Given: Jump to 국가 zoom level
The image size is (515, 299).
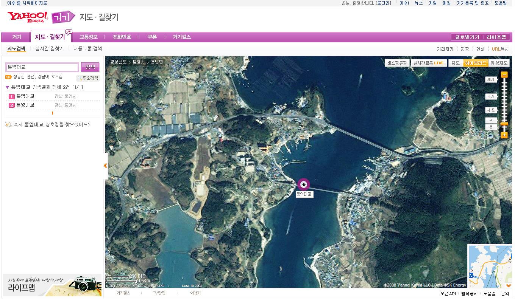Looking at the screenshot, I should 491,97.
